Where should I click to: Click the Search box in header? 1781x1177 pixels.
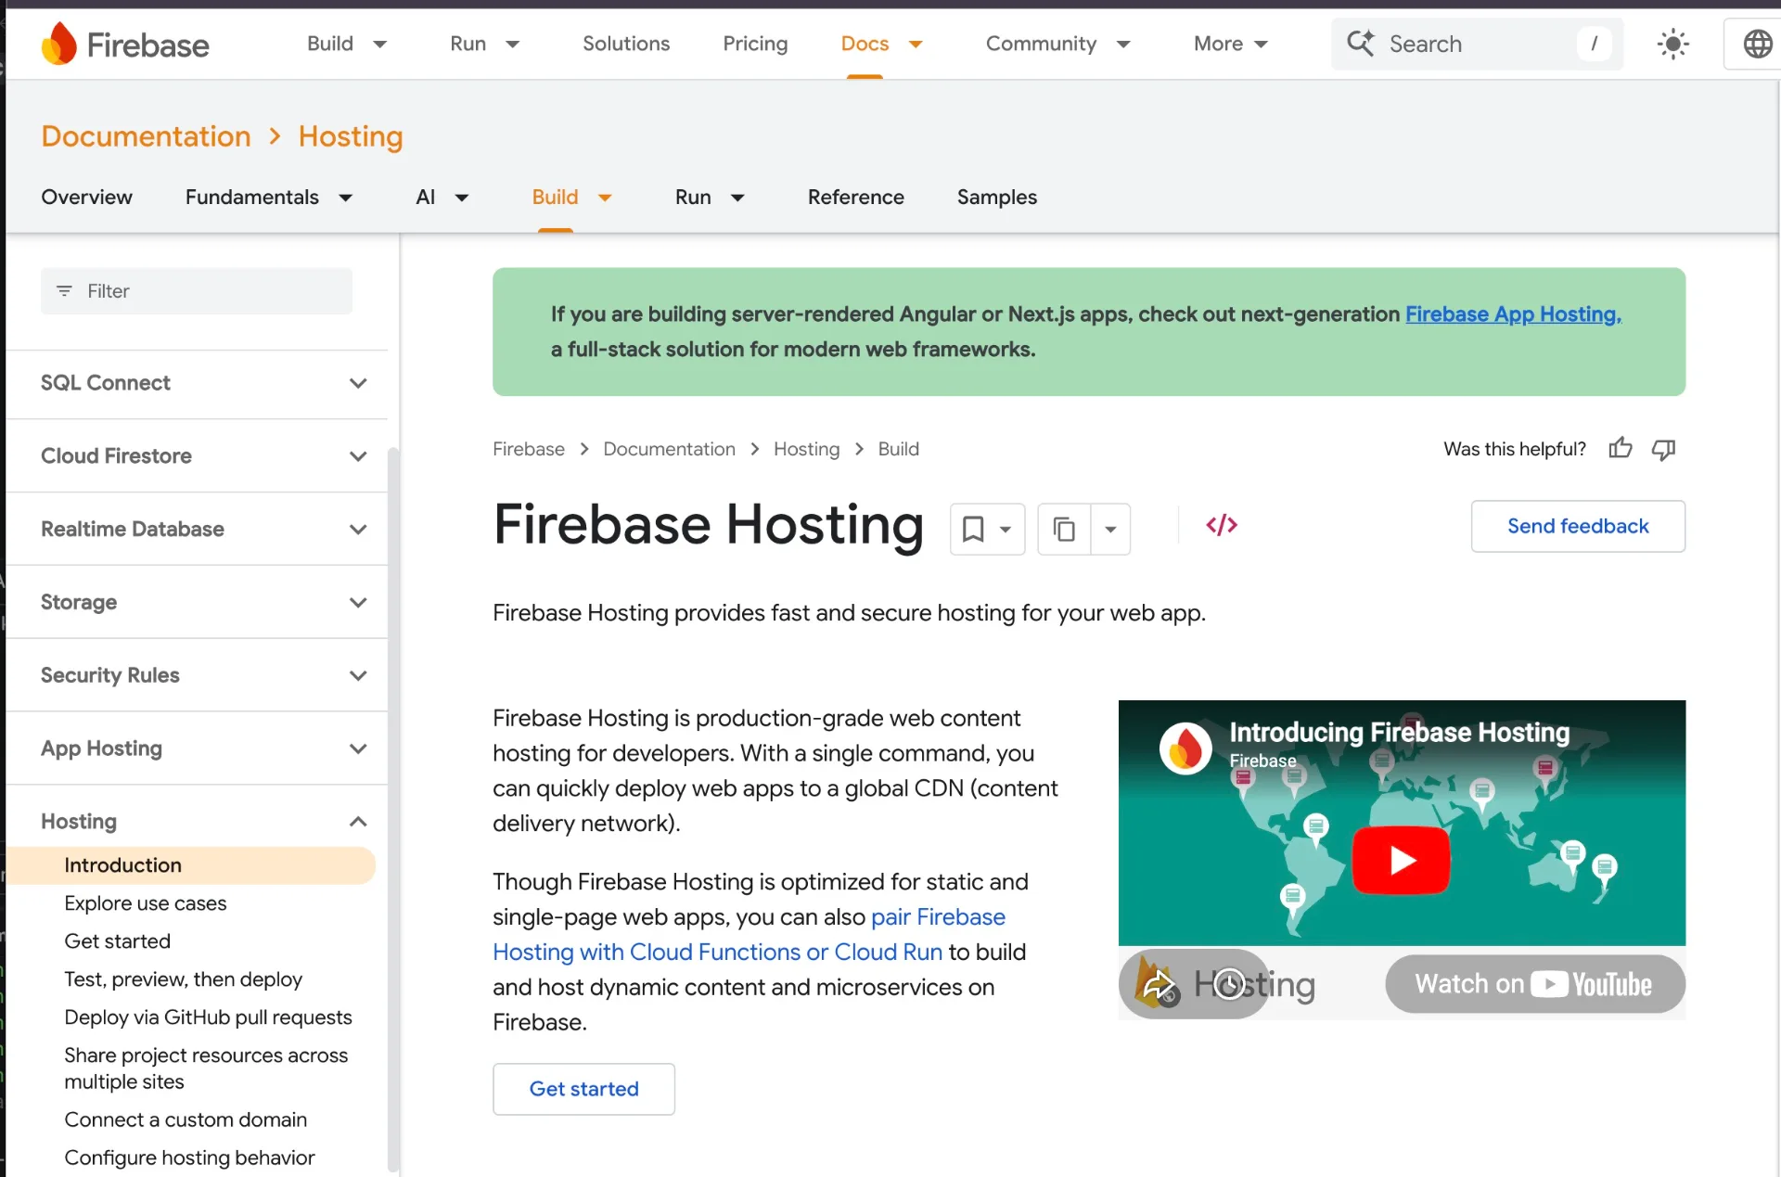click(1477, 44)
